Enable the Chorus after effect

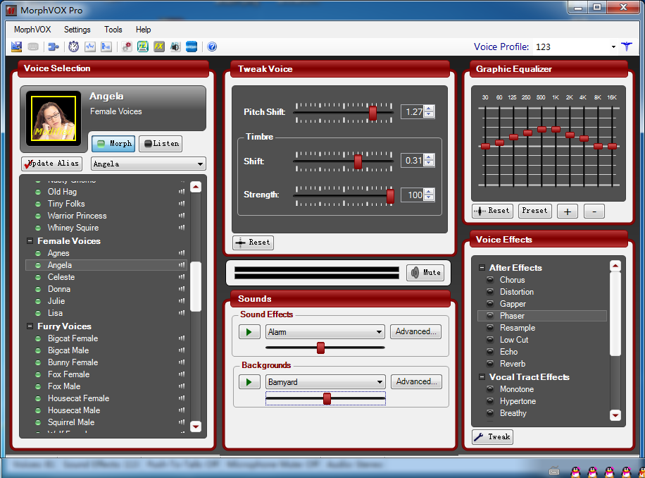point(490,280)
